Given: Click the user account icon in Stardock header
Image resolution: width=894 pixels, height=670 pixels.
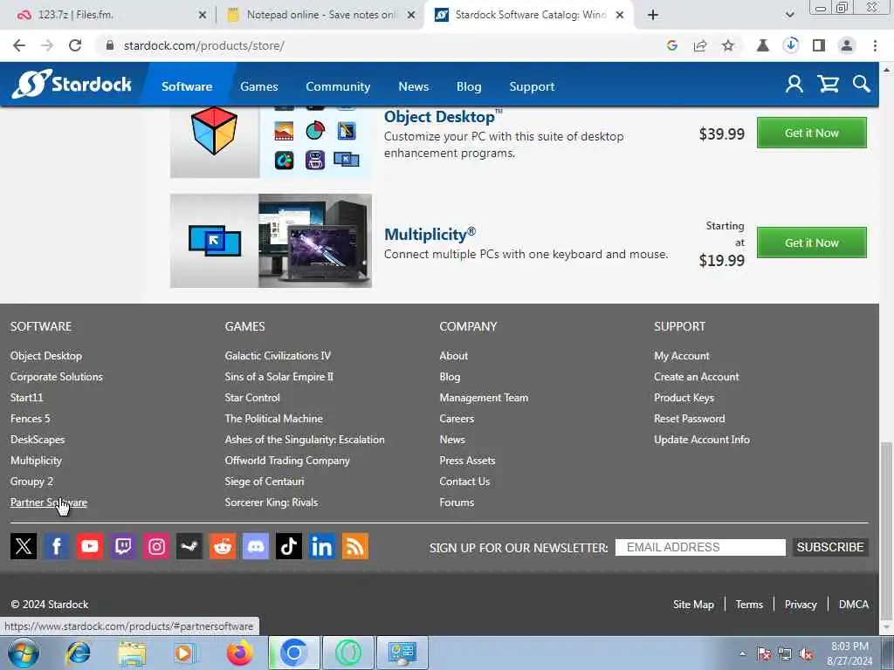Looking at the screenshot, I should [x=794, y=85].
